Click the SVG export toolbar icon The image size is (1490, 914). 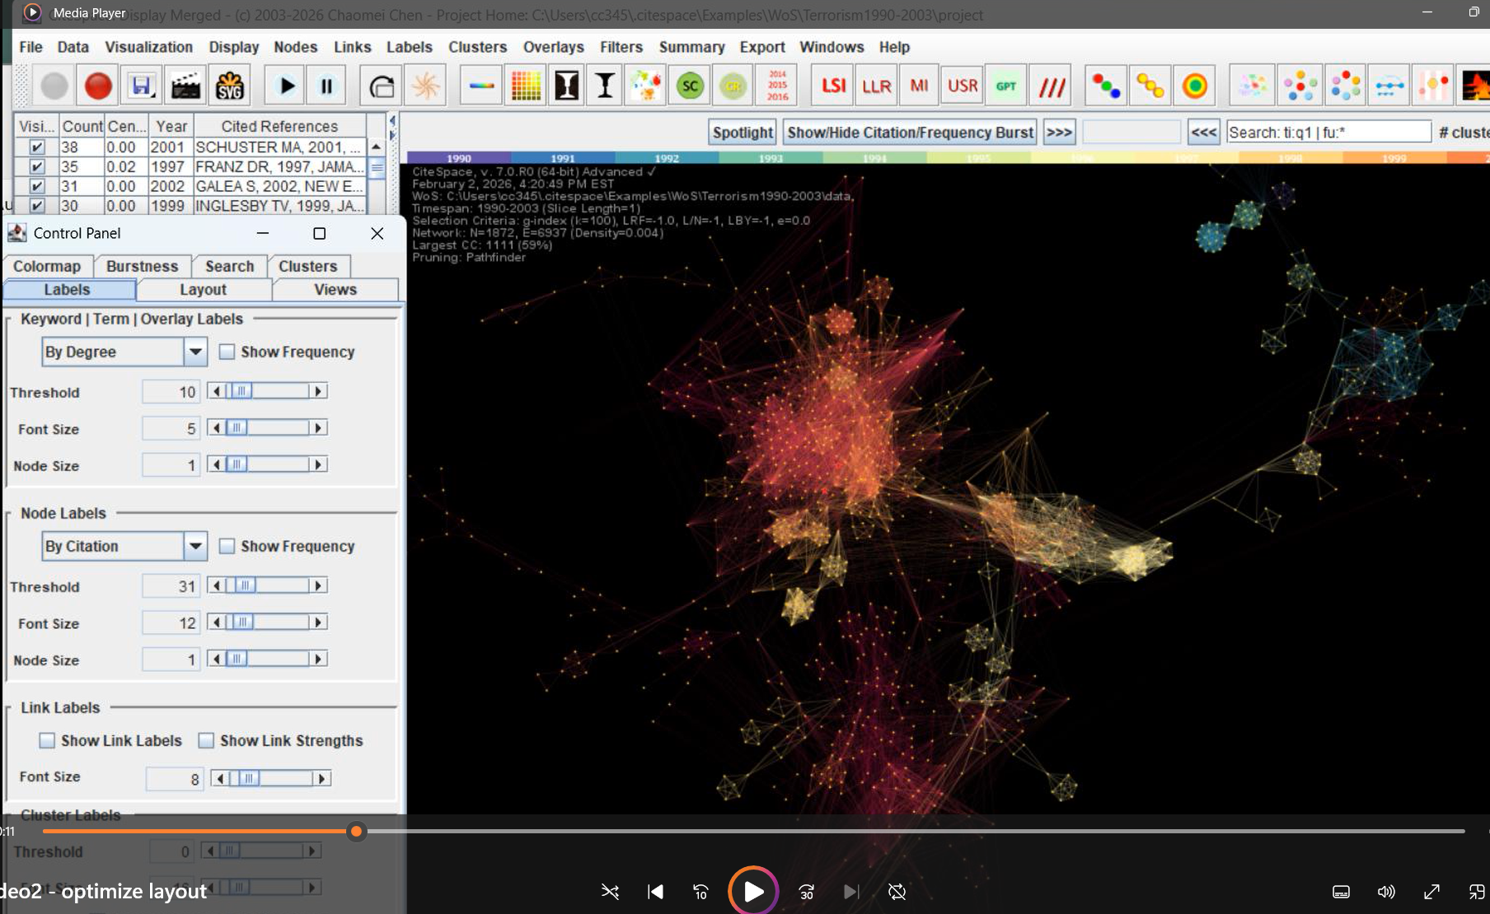(x=229, y=86)
